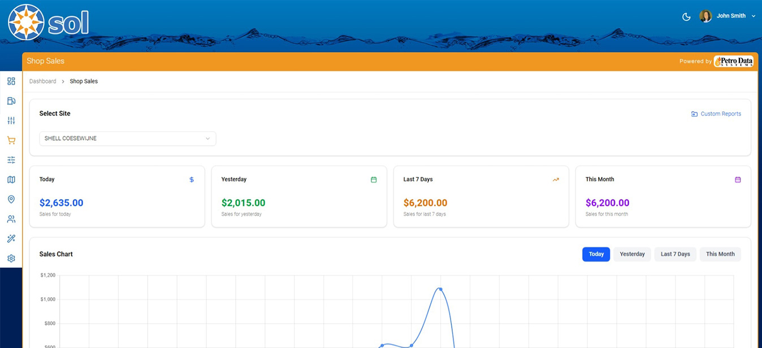Click 'Sales for yesterday' caption
Screen dimensions: 762x348
coord(241,214)
